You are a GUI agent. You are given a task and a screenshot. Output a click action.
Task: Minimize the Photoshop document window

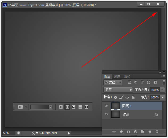click(141, 4)
